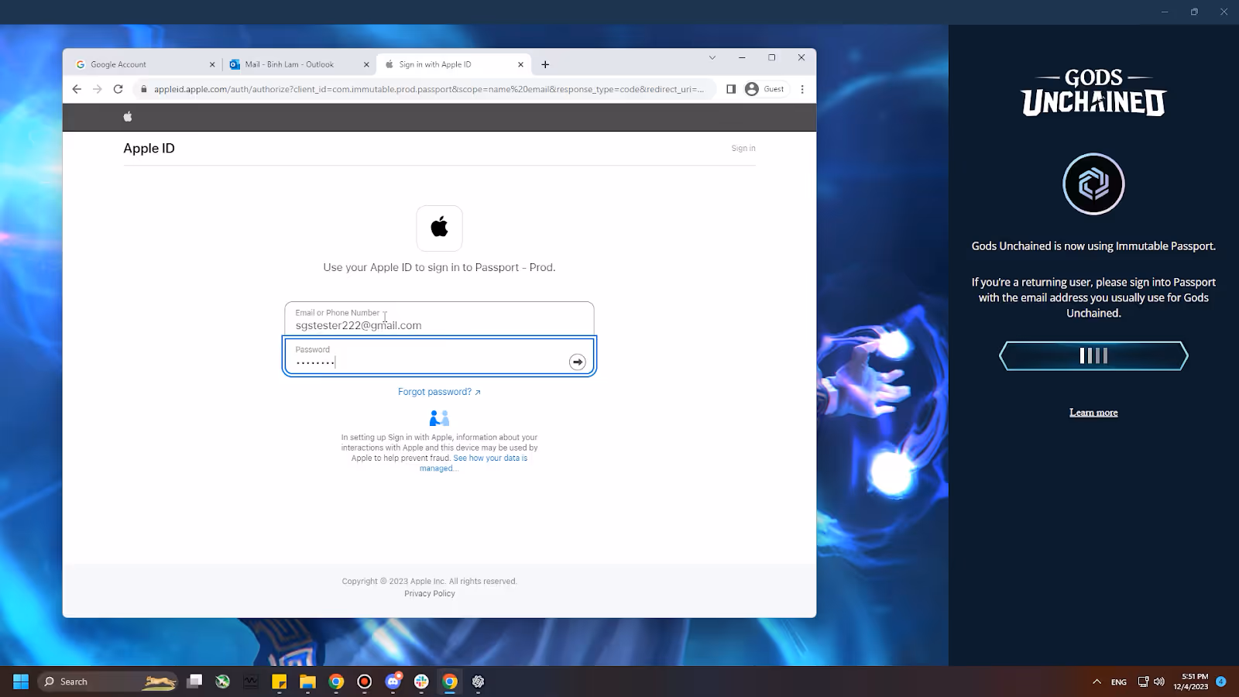The image size is (1239, 697).
Task: Open the Guest profile menu
Action: 765,89
